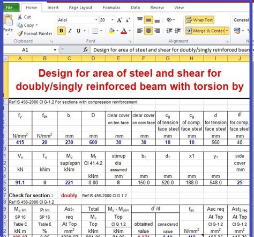This screenshot has height=237, width=254.
Task: Expand the Font Color dropdown arrow
Action: click(130, 31)
